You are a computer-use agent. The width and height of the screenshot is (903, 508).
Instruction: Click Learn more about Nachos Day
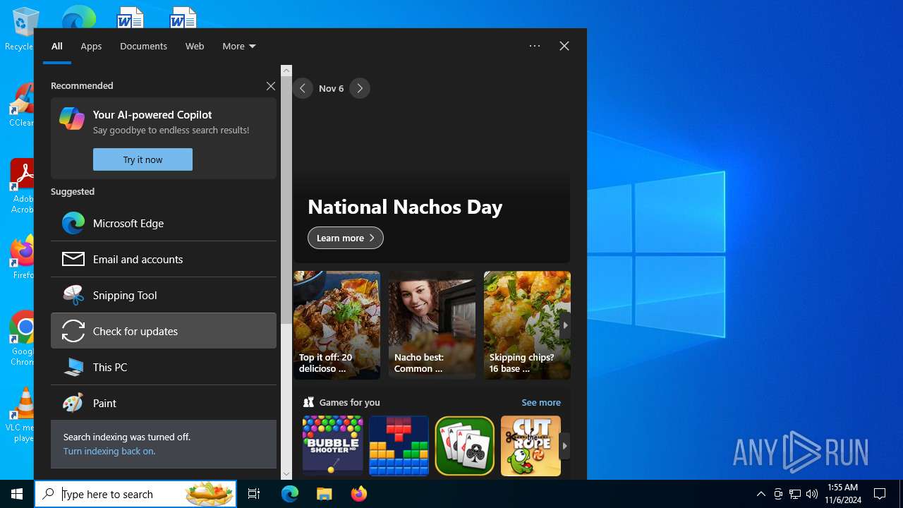click(x=346, y=238)
